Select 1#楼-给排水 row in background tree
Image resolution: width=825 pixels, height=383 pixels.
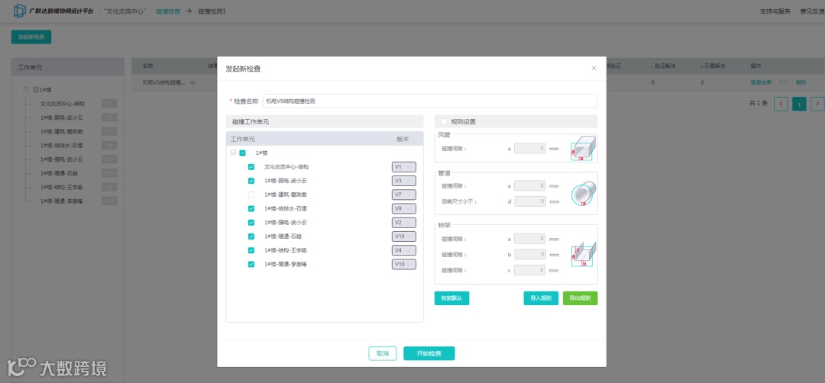pyautogui.click(x=61, y=146)
